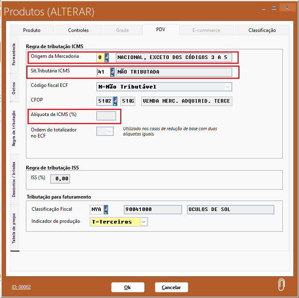Click the CFOP 5102 input field

tap(105, 101)
